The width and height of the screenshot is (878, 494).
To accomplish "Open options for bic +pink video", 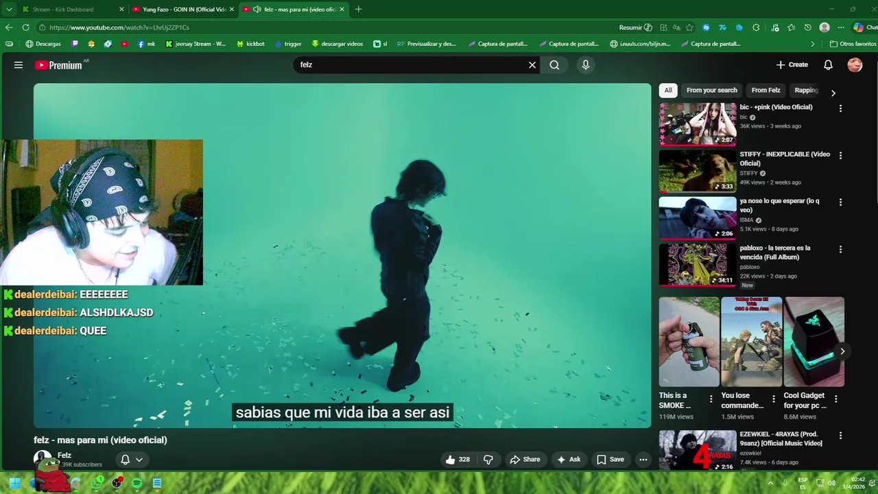I will (840, 108).
